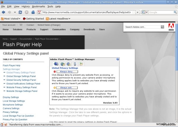Screen dimensions: 178x127
Task: Click Flash Player Documentation breadcrumb
Action: pos(47,39)
